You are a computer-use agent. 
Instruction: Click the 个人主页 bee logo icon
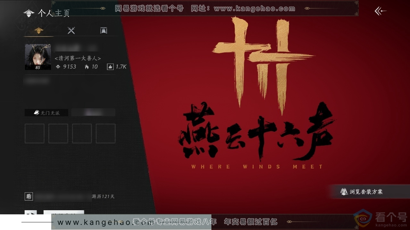pos(29,13)
